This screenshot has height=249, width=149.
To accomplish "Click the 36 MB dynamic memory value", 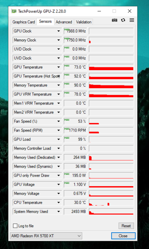I will (x=75, y=167).
